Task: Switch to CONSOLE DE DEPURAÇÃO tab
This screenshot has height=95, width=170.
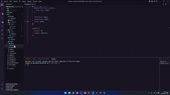Action: [x=43, y=59]
